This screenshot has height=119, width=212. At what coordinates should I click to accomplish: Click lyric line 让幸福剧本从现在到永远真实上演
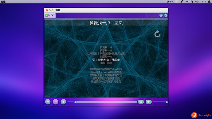click(106, 54)
